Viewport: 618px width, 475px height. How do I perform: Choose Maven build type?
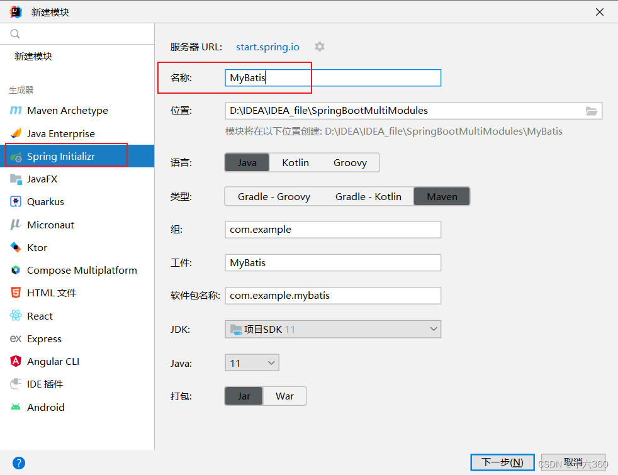click(x=442, y=196)
